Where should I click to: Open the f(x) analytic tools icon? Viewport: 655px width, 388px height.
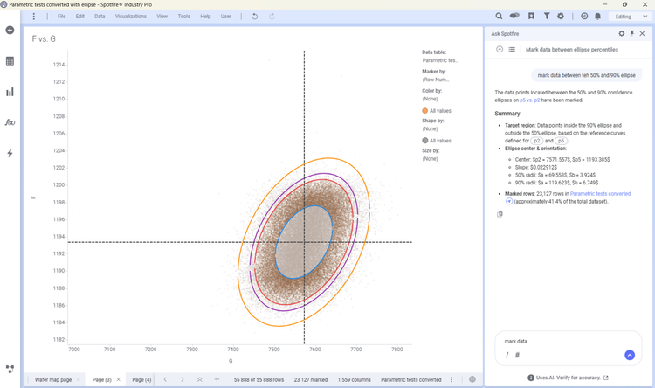click(x=10, y=122)
